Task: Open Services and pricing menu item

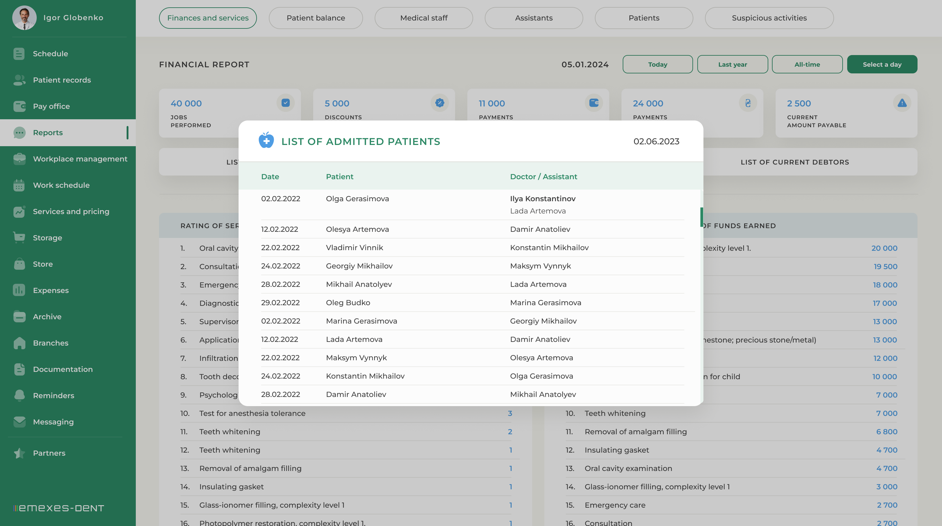Action: [71, 212]
